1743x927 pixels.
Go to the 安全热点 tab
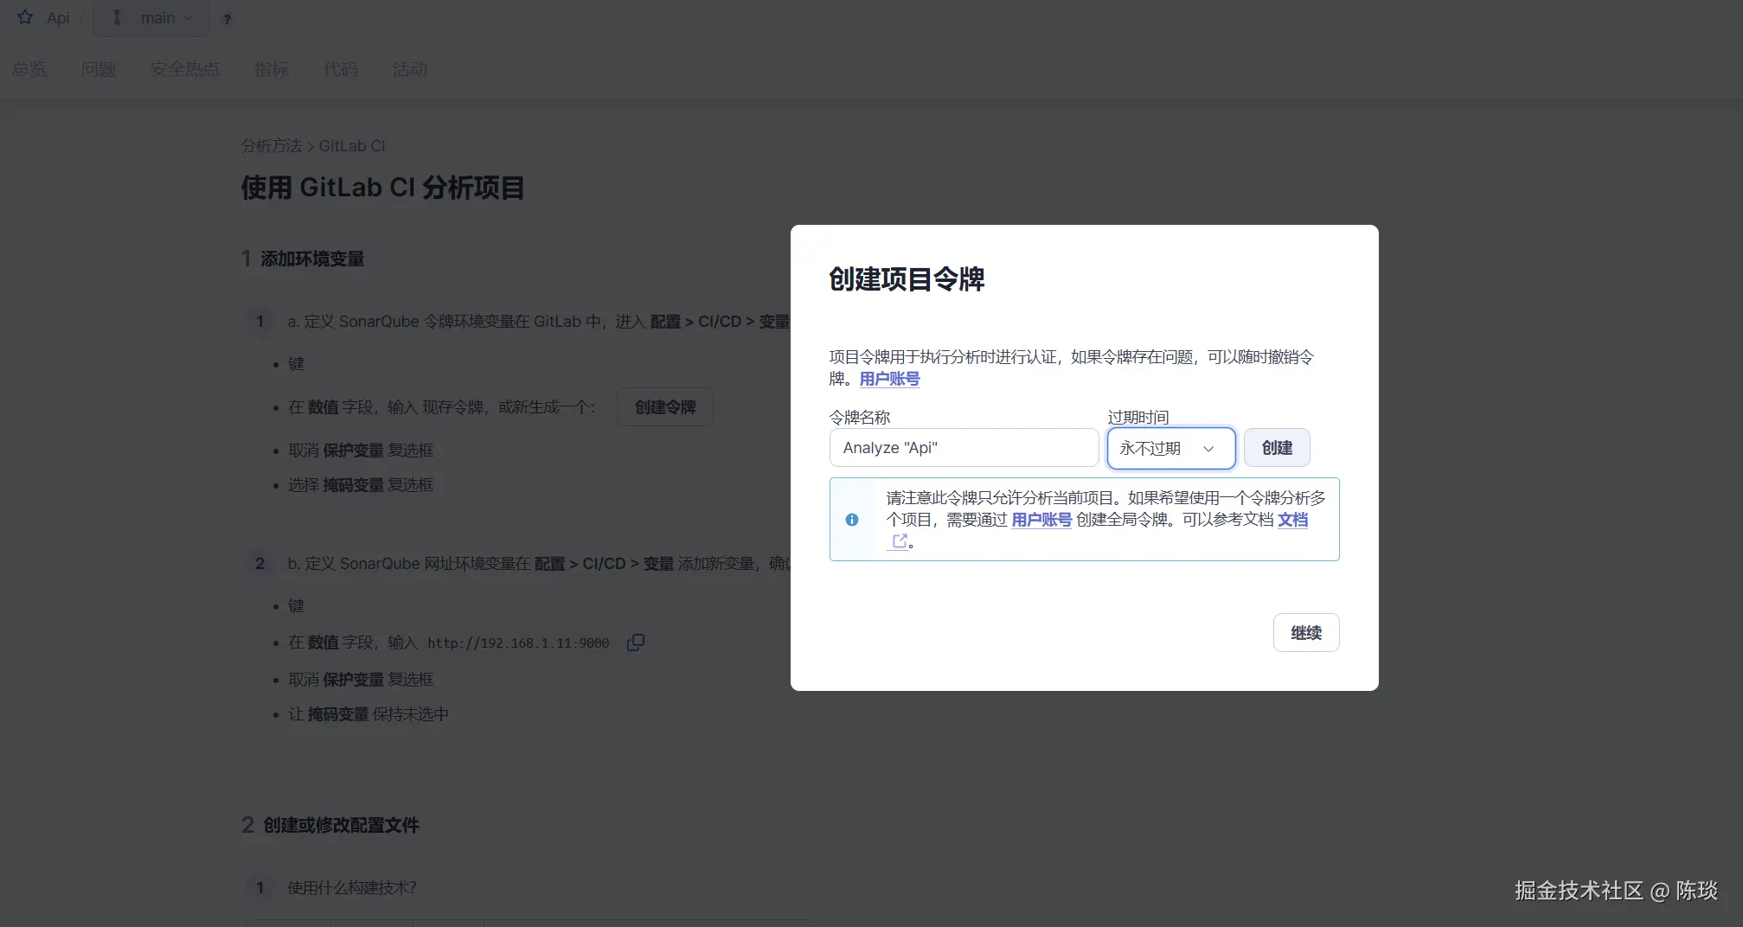185,69
